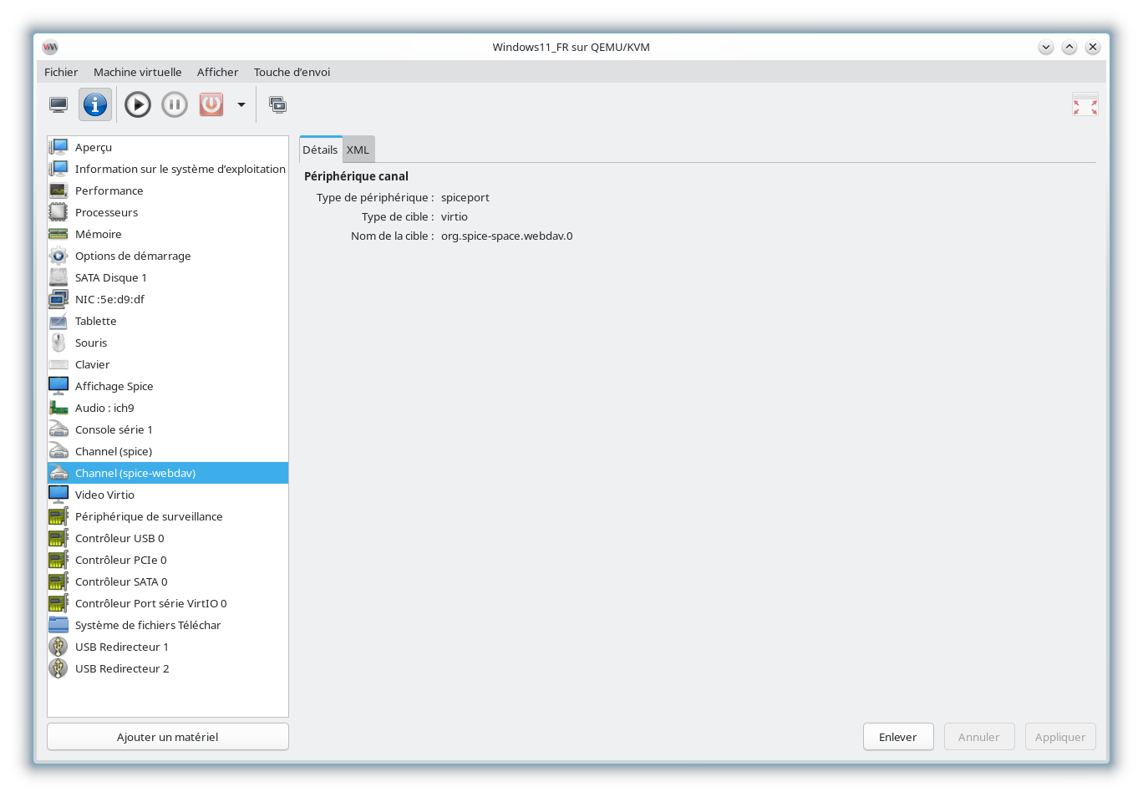Select Contrôleur SATA 0 row
The width and height of the screenshot is (1143, 797).
pyautogui.click(x=168, y=581)
